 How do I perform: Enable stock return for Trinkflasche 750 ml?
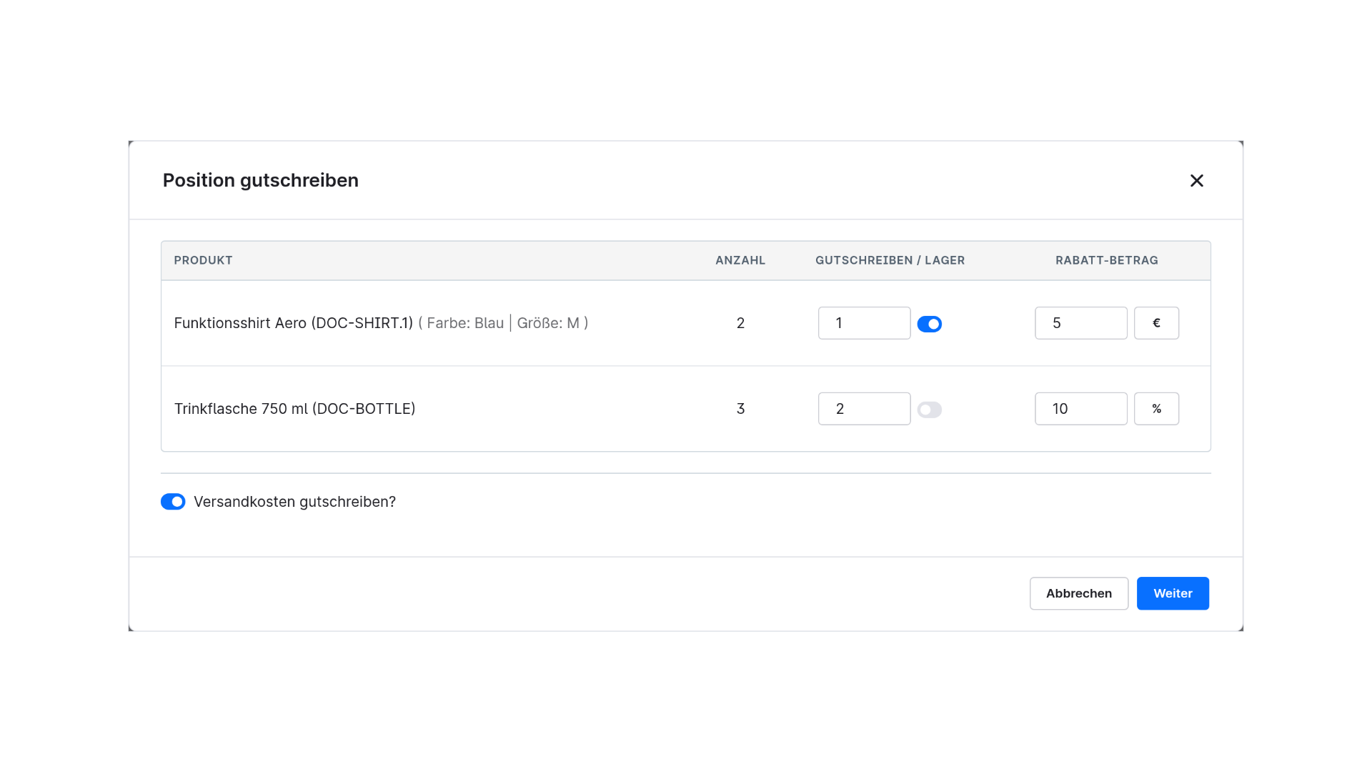pos(929,410)
